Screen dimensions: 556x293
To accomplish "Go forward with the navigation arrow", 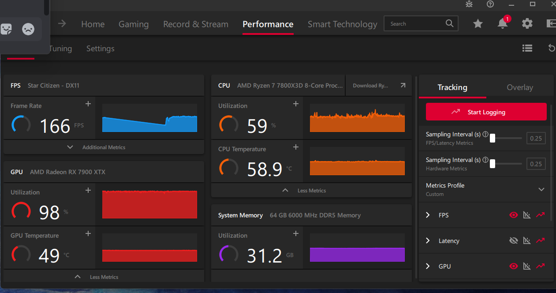I will pos(62,24).
